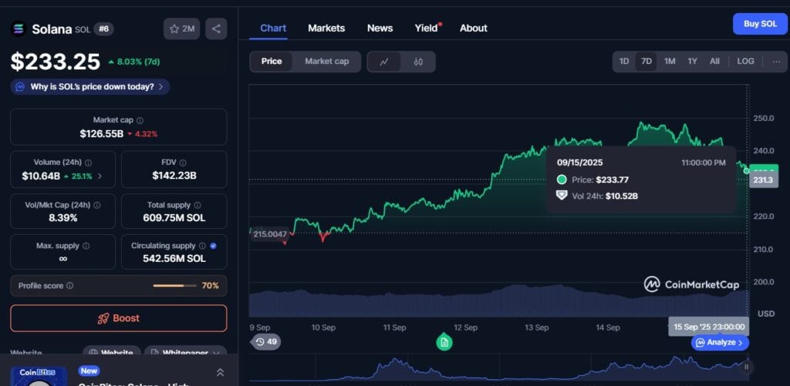The height and width of the screenshot is (386, 790).
Task: Open the share icon button
Action: [x=216, y=29]
